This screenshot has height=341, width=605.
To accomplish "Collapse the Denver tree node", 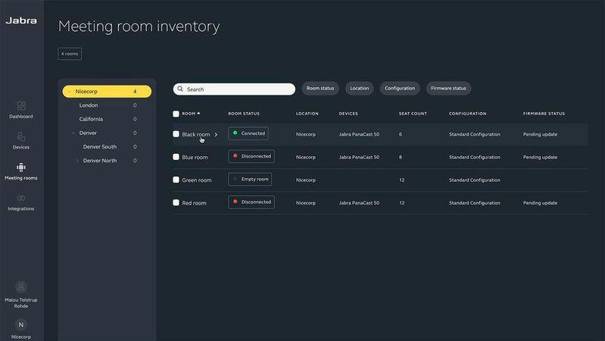I will (x=73, y=133).
